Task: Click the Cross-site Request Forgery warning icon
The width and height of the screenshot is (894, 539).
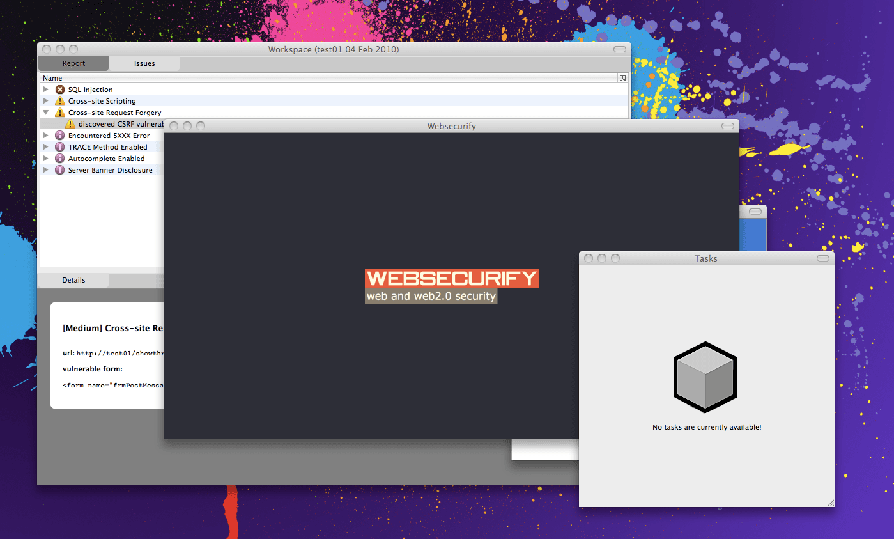Action: click(60, 113)
